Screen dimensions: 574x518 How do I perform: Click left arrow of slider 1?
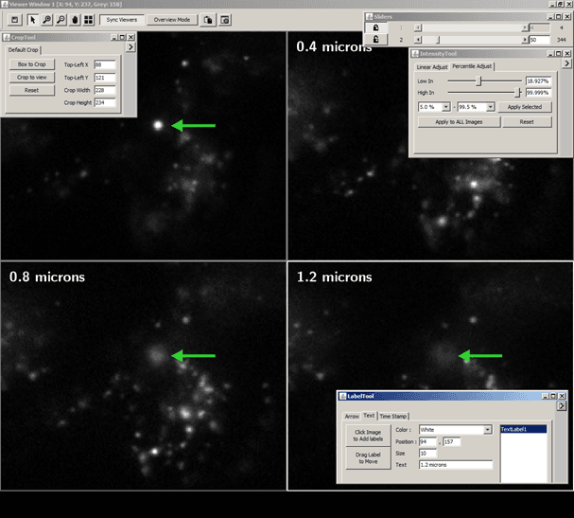(x=418, y=27)
